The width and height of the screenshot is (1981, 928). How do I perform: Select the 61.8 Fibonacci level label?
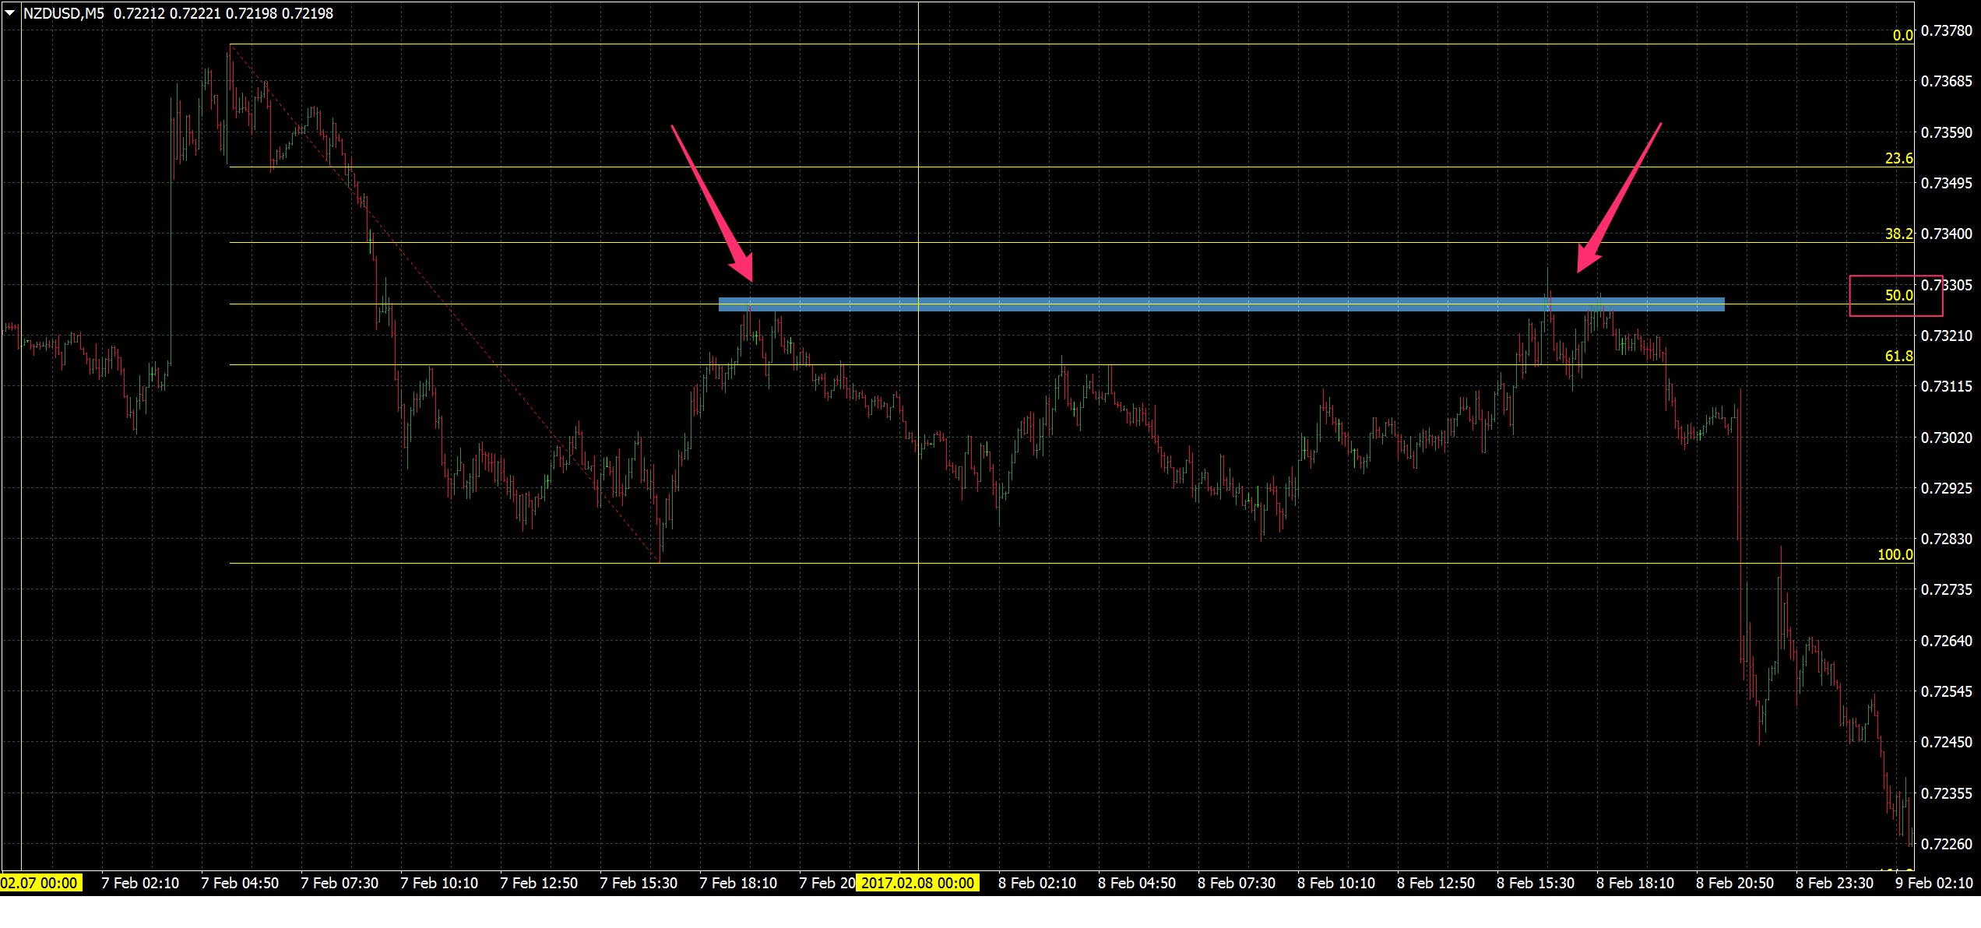click(1898, 356)
